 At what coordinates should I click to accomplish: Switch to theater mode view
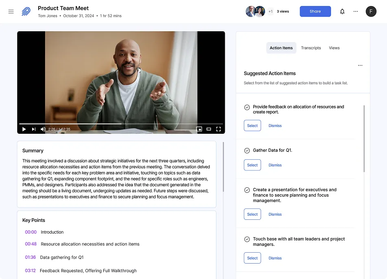coord(209,129)
